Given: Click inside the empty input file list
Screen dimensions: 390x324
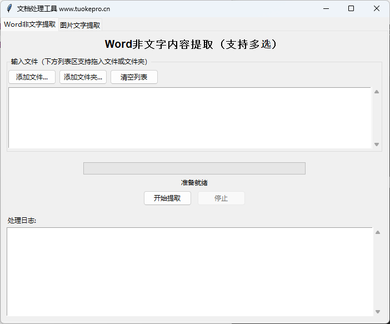Looking at the screenshot, I should click(189, 118).
